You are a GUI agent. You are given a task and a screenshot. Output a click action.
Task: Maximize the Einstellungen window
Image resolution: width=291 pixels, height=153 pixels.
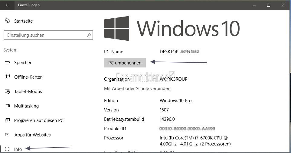point(269,5)
